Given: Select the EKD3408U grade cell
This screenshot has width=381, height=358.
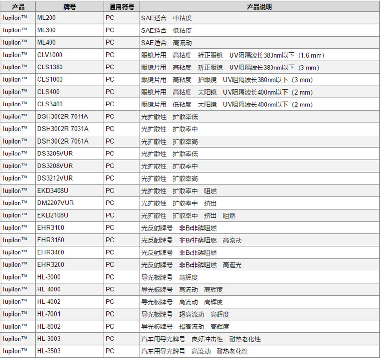Looking at the screenshot, I should [x=52, y=191].
